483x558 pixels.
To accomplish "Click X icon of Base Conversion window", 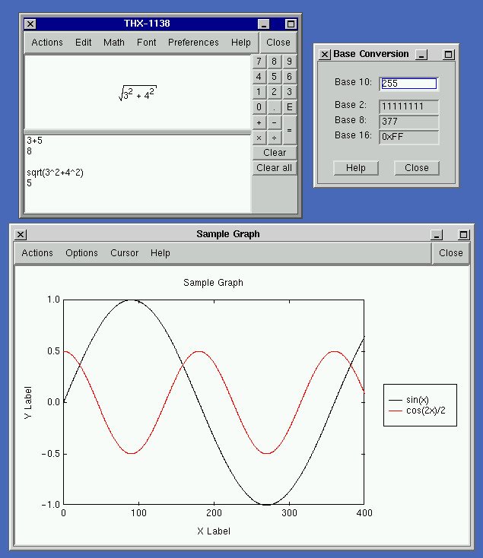I will click(x=324, y=55).
